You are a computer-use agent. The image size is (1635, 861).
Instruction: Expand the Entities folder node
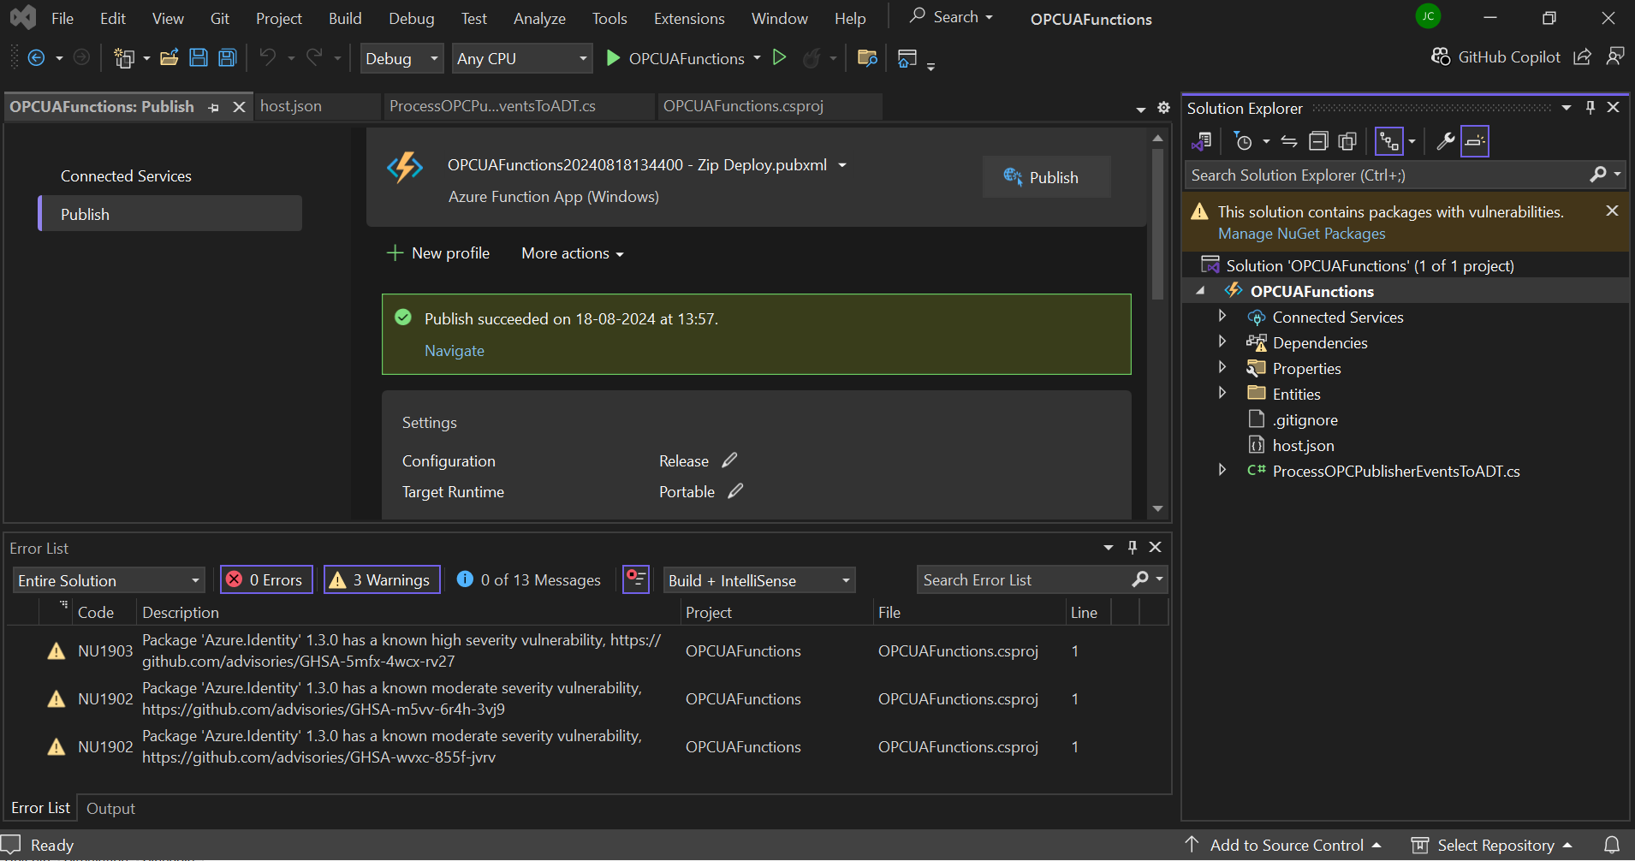coord(1222,394)
